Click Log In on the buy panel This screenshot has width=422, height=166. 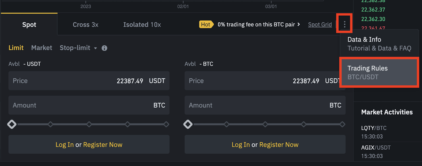point(65,145)
